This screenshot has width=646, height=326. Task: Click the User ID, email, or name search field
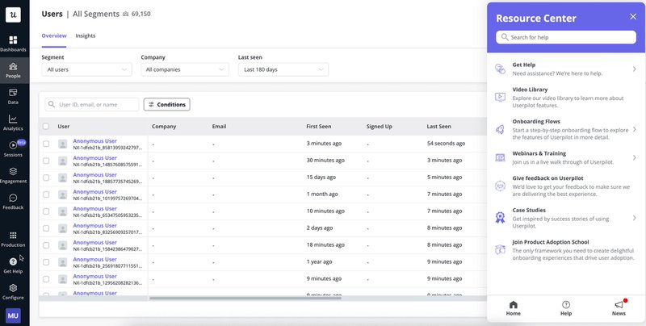[92, 105]
